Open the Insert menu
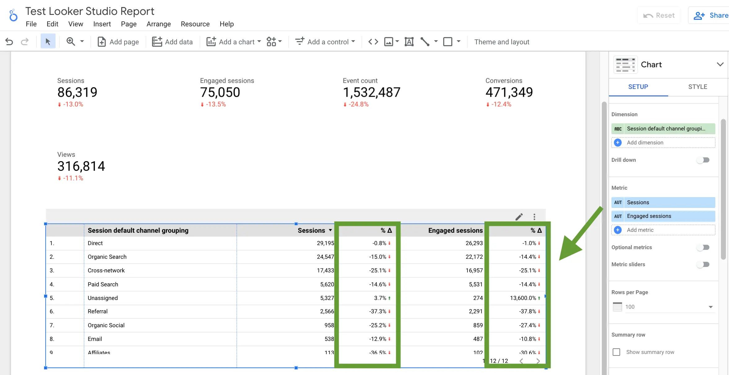This screenshot has width=729, height=375. tap(102, 24)
